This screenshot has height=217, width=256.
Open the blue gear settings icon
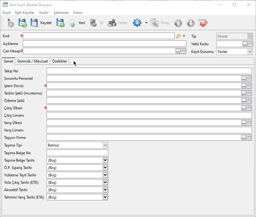coord(137,23)
